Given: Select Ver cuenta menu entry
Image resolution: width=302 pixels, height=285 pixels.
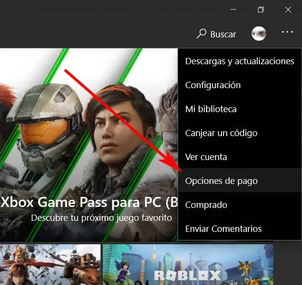Looking at the screenshot, I should [240, 157].
